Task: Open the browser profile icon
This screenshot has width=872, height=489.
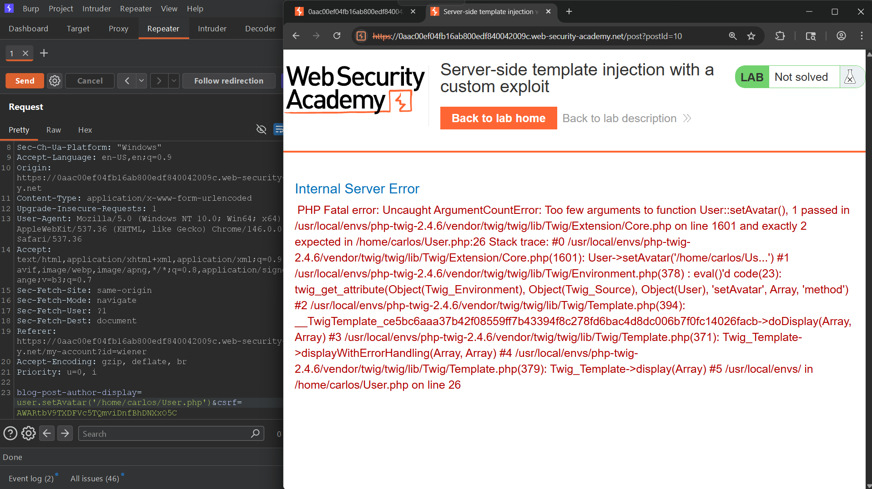Action: pyautogui.click(x=841, y=36)
